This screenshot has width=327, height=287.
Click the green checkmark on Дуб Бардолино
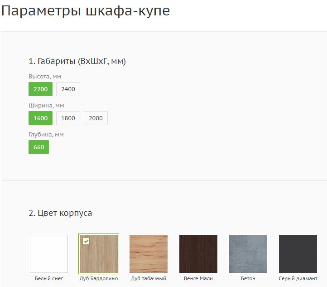point(86,241)
